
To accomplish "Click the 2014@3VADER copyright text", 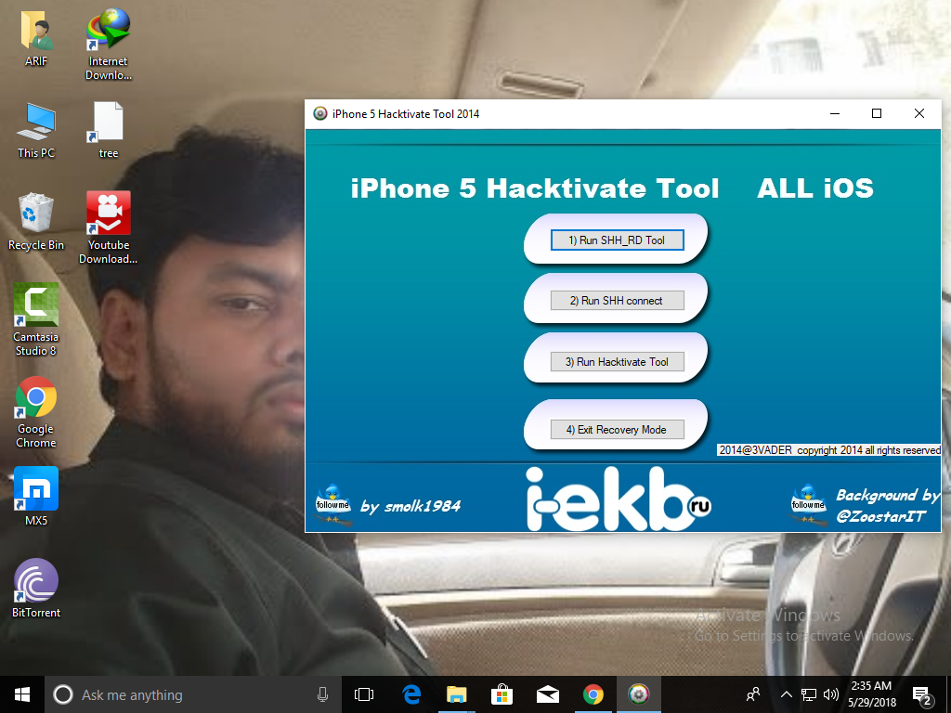I will 829,450.
